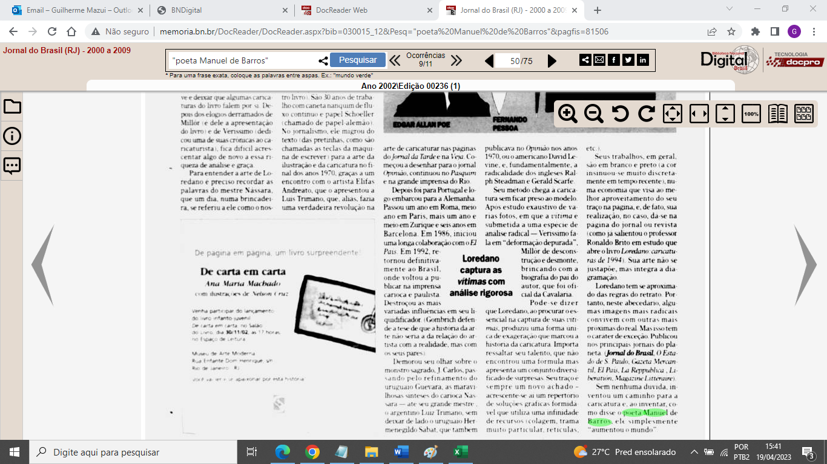
Task: Open page thumbnails grid view
Action: [x=804, y=114]
